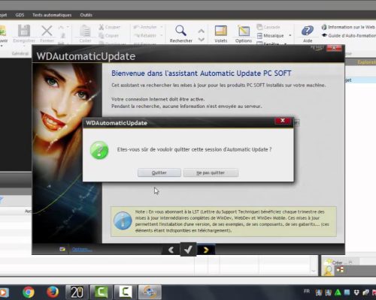Open the Tests automatiques menu
The image size is (376, 300).
[x=52, y=15]
